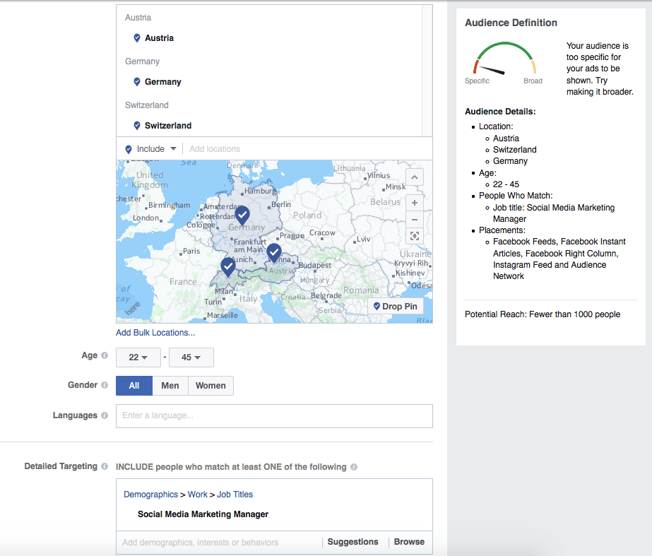The height and width of the screenshot is (556, 652).
Task: Click the Demographics breadcrumb link
Action: tap(150, 495)
